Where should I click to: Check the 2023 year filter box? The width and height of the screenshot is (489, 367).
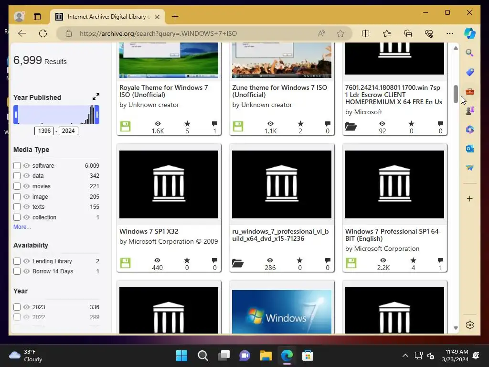point(17,307)
